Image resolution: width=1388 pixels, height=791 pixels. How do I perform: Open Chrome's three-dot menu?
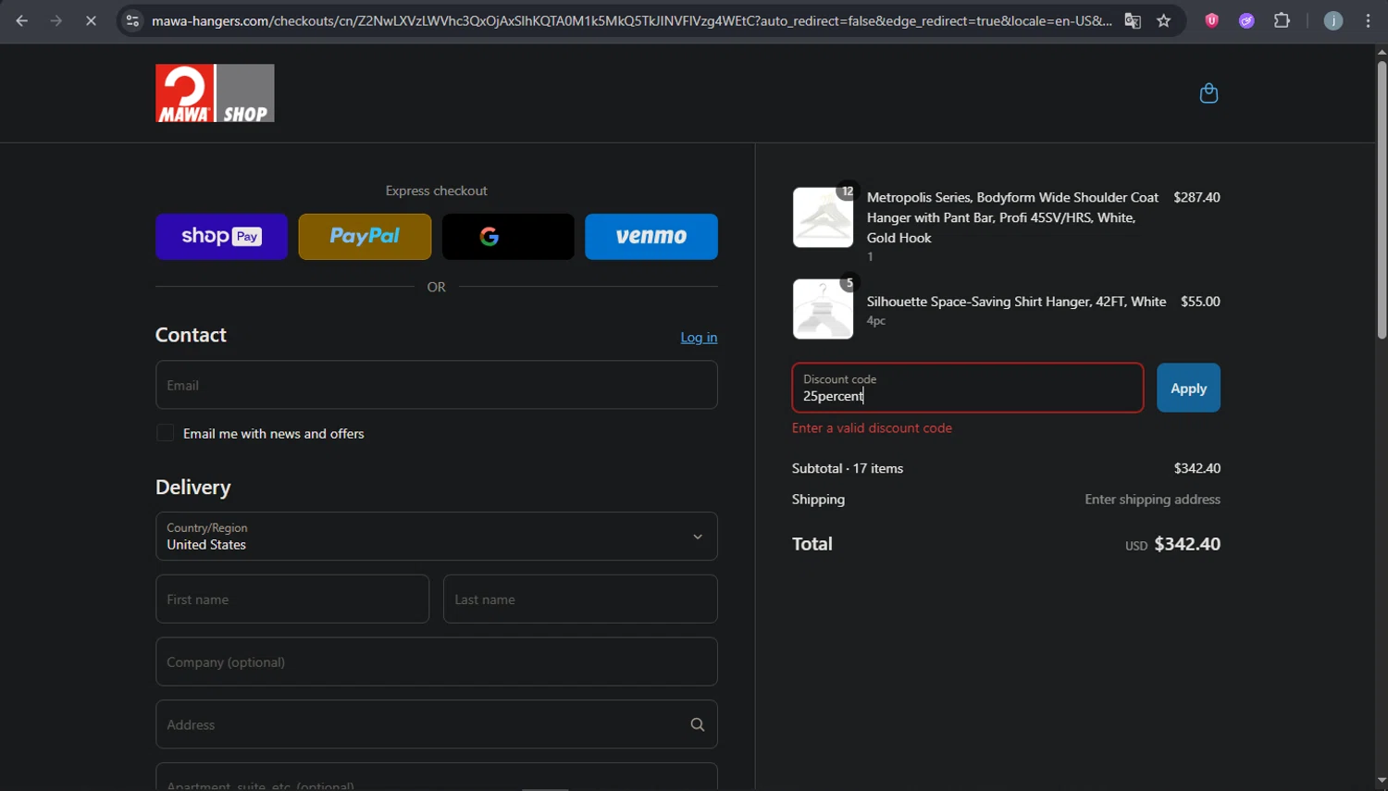pos(1368,20)
